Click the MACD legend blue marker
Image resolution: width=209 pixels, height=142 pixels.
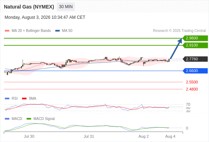[7, 119]
